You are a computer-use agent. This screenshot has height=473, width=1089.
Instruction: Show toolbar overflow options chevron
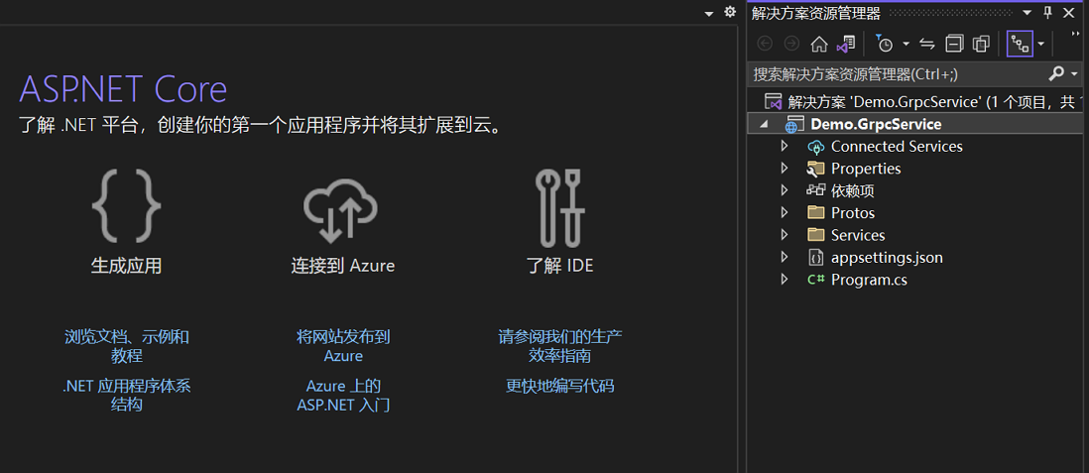click(x=1076, y=34)
